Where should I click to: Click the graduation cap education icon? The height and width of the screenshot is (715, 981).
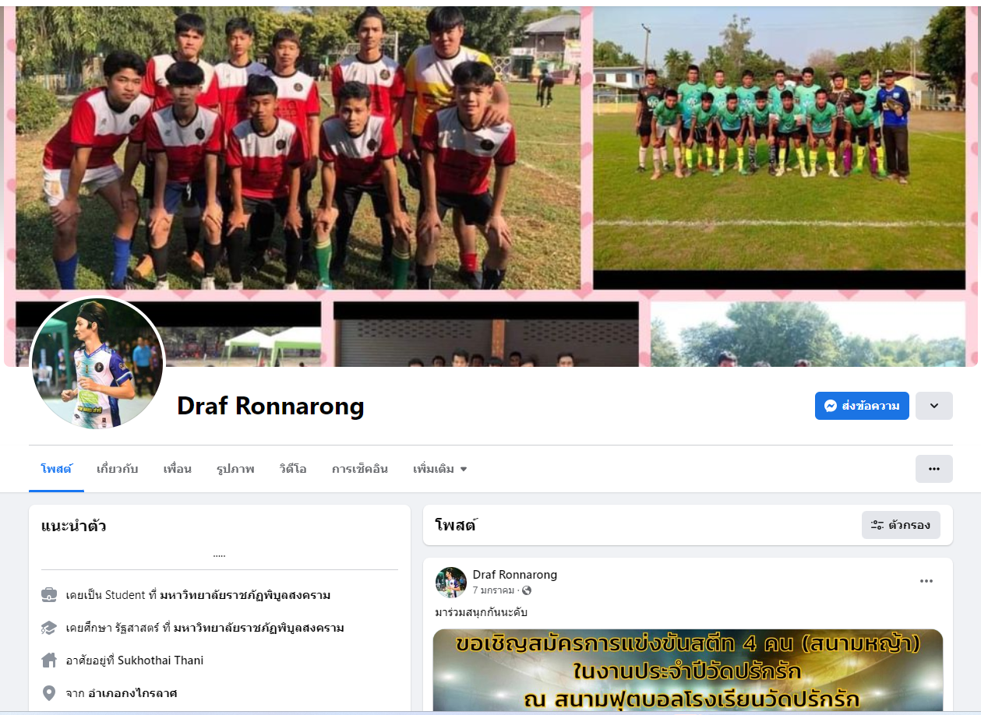click(x=49, y=628)
